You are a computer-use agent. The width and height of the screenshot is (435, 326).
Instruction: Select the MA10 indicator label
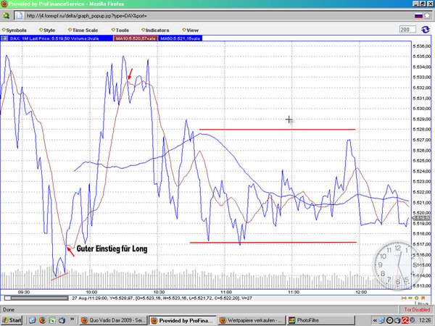[136, 38]
